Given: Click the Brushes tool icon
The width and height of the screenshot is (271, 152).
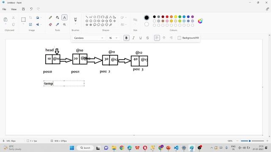Looking at the screenshot, I should click(75, 19).
